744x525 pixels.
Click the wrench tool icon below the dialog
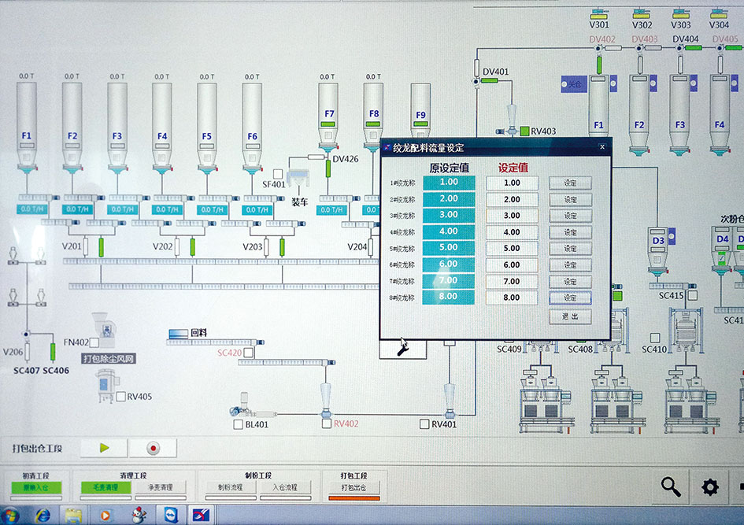point(403,350)
